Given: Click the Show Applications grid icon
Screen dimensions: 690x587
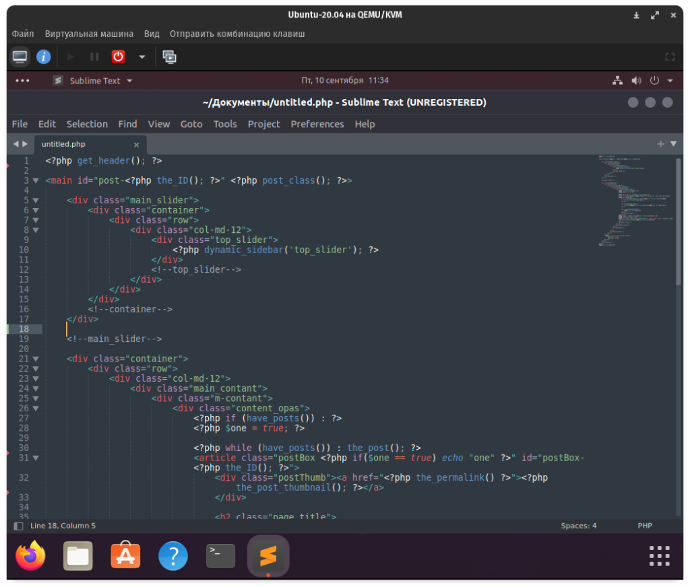Looking at the screenshot, I should pyautogui.click(x=659, y=556).
